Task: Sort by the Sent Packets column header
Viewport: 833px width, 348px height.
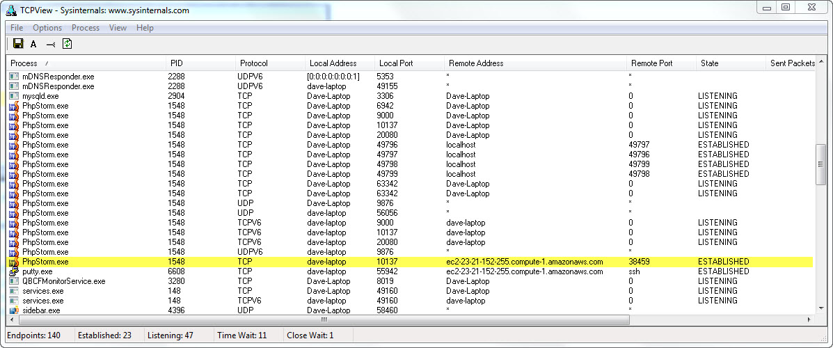Action: point(791,63)
